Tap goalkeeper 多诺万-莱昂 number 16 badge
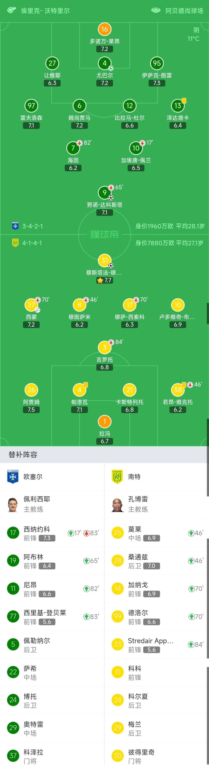209x773 pixels. (x=104, y=29)
